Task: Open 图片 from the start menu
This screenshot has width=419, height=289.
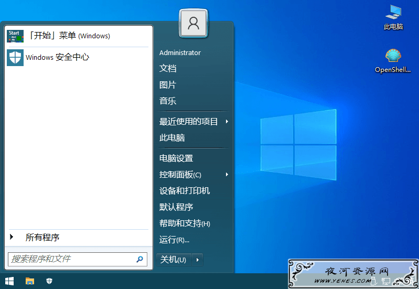Action: (x=168, y=85)
